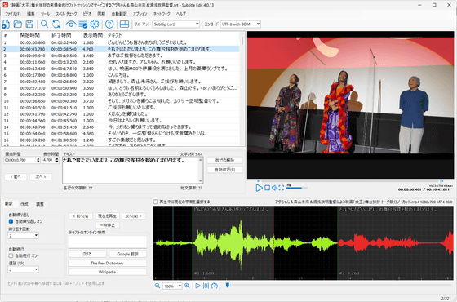Click the Replace arrows toolbar icon

point(56,24)
